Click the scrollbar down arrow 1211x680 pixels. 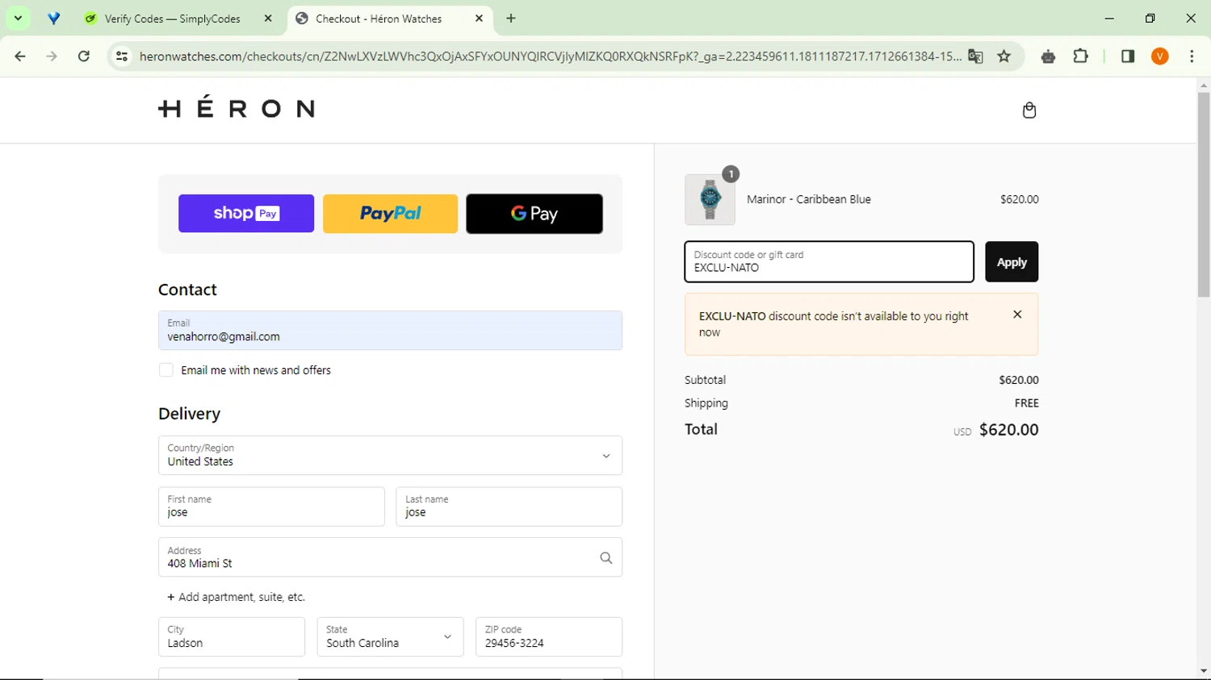[x=1204, y=671]
